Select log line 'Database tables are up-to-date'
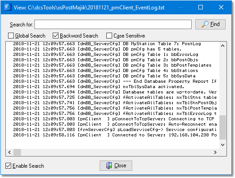This screenshot has width=235, height=178. 115,92
